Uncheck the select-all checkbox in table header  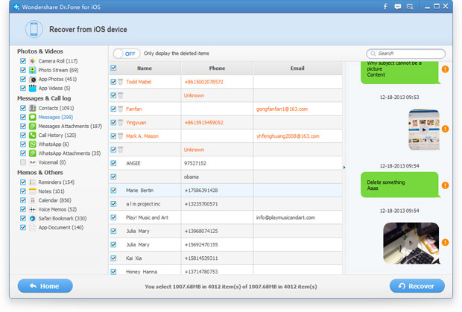(113, 68)
